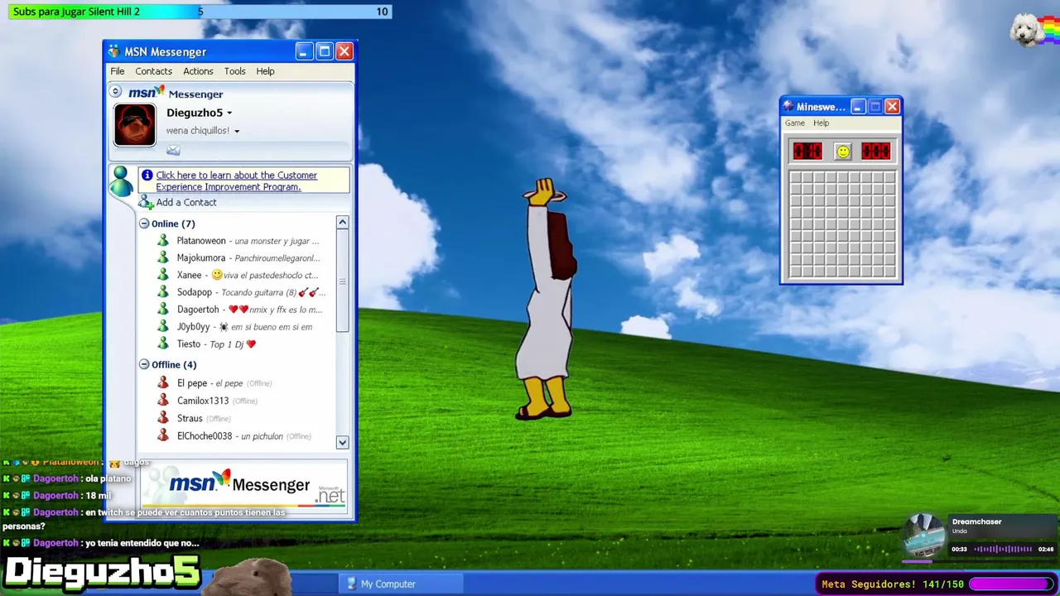Click the Minesweeper smiley face button

coord(842,151)
